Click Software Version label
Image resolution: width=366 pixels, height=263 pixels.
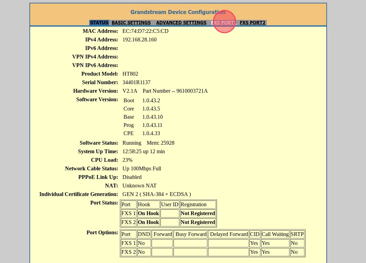pyautogui.click(x=97, y=100)
